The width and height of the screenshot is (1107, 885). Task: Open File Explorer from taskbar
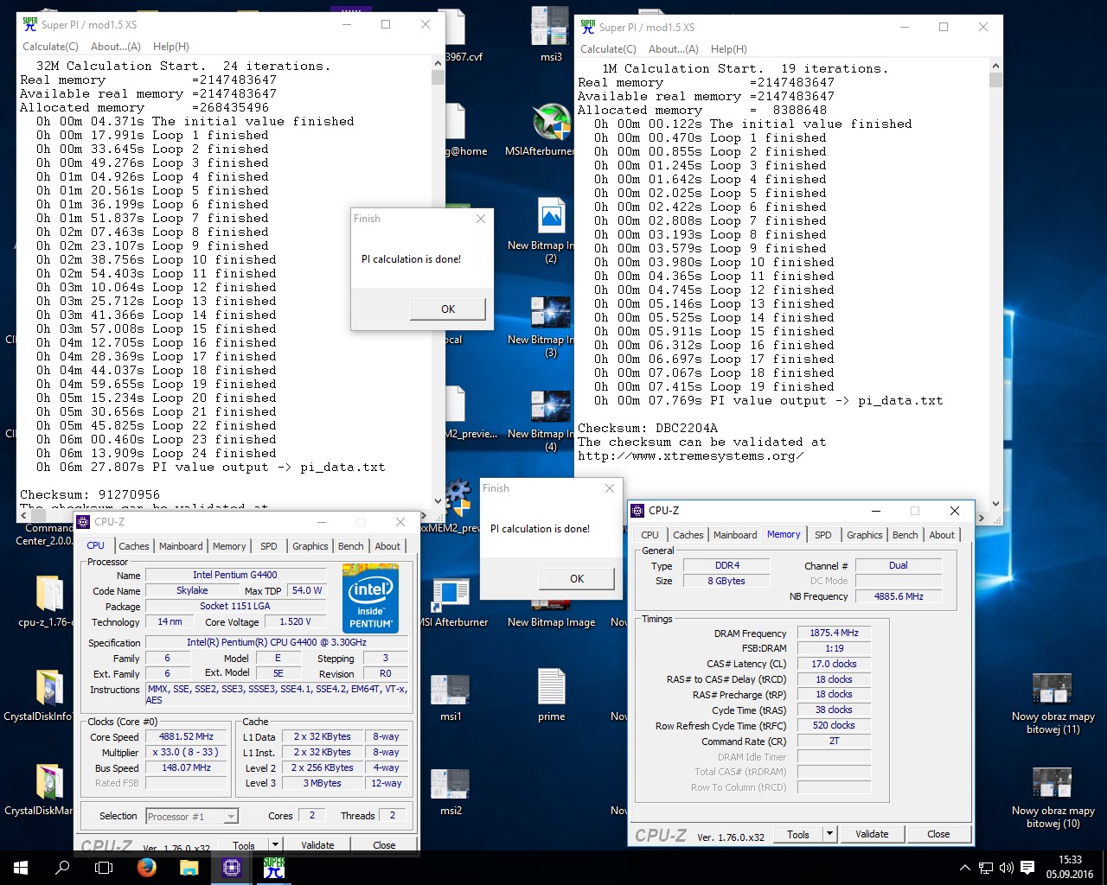(189, 868)
